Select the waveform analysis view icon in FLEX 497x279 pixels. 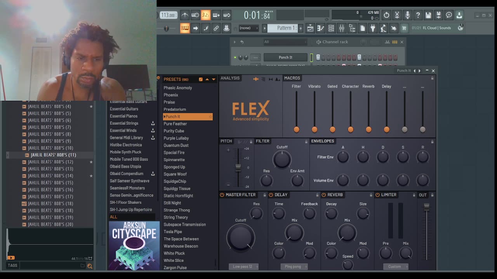point(256,79)
